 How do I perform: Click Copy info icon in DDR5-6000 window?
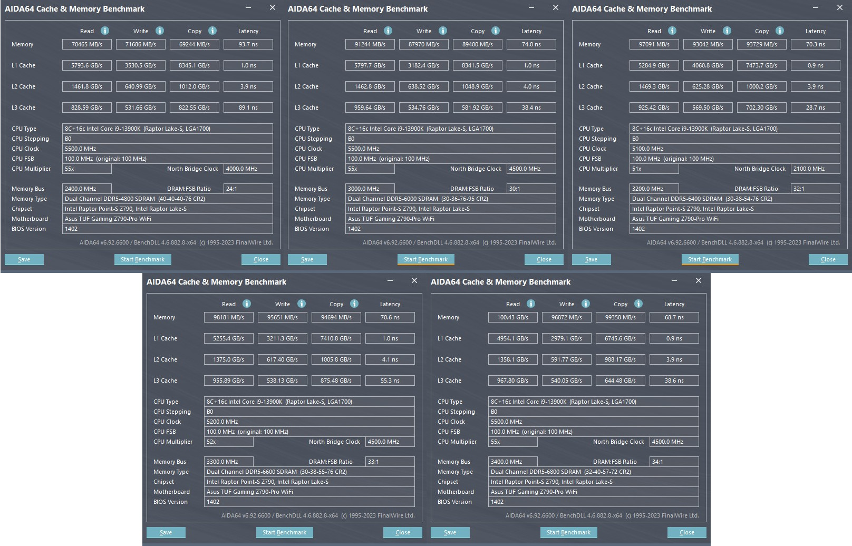(x=496, y=31)
